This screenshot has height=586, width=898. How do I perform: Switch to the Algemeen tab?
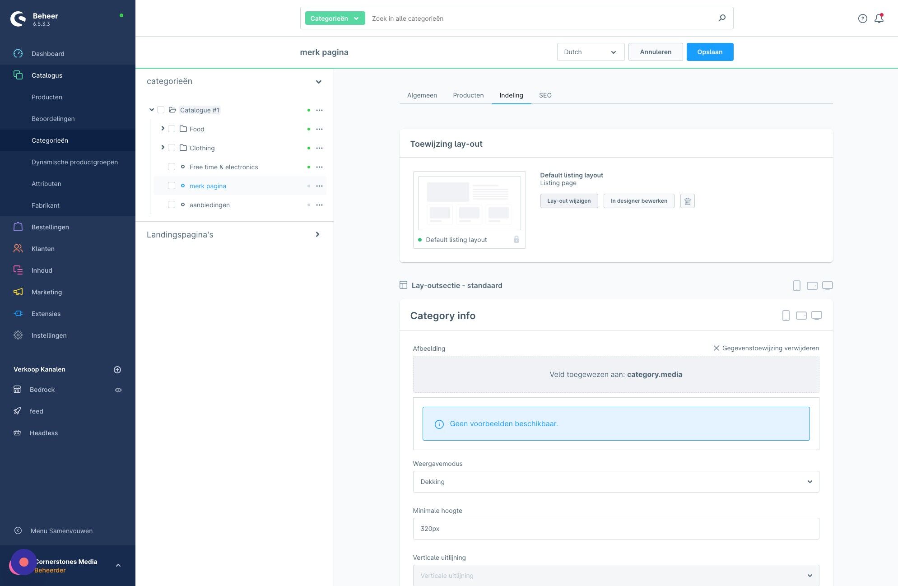click(422, 95)
